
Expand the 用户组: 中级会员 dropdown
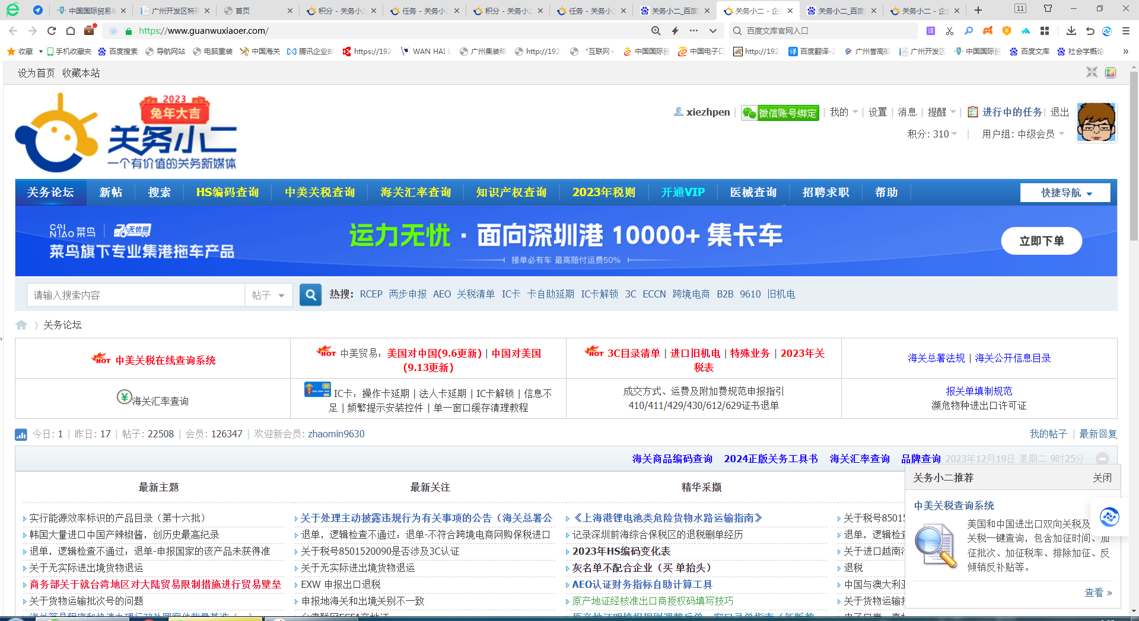1023,134
